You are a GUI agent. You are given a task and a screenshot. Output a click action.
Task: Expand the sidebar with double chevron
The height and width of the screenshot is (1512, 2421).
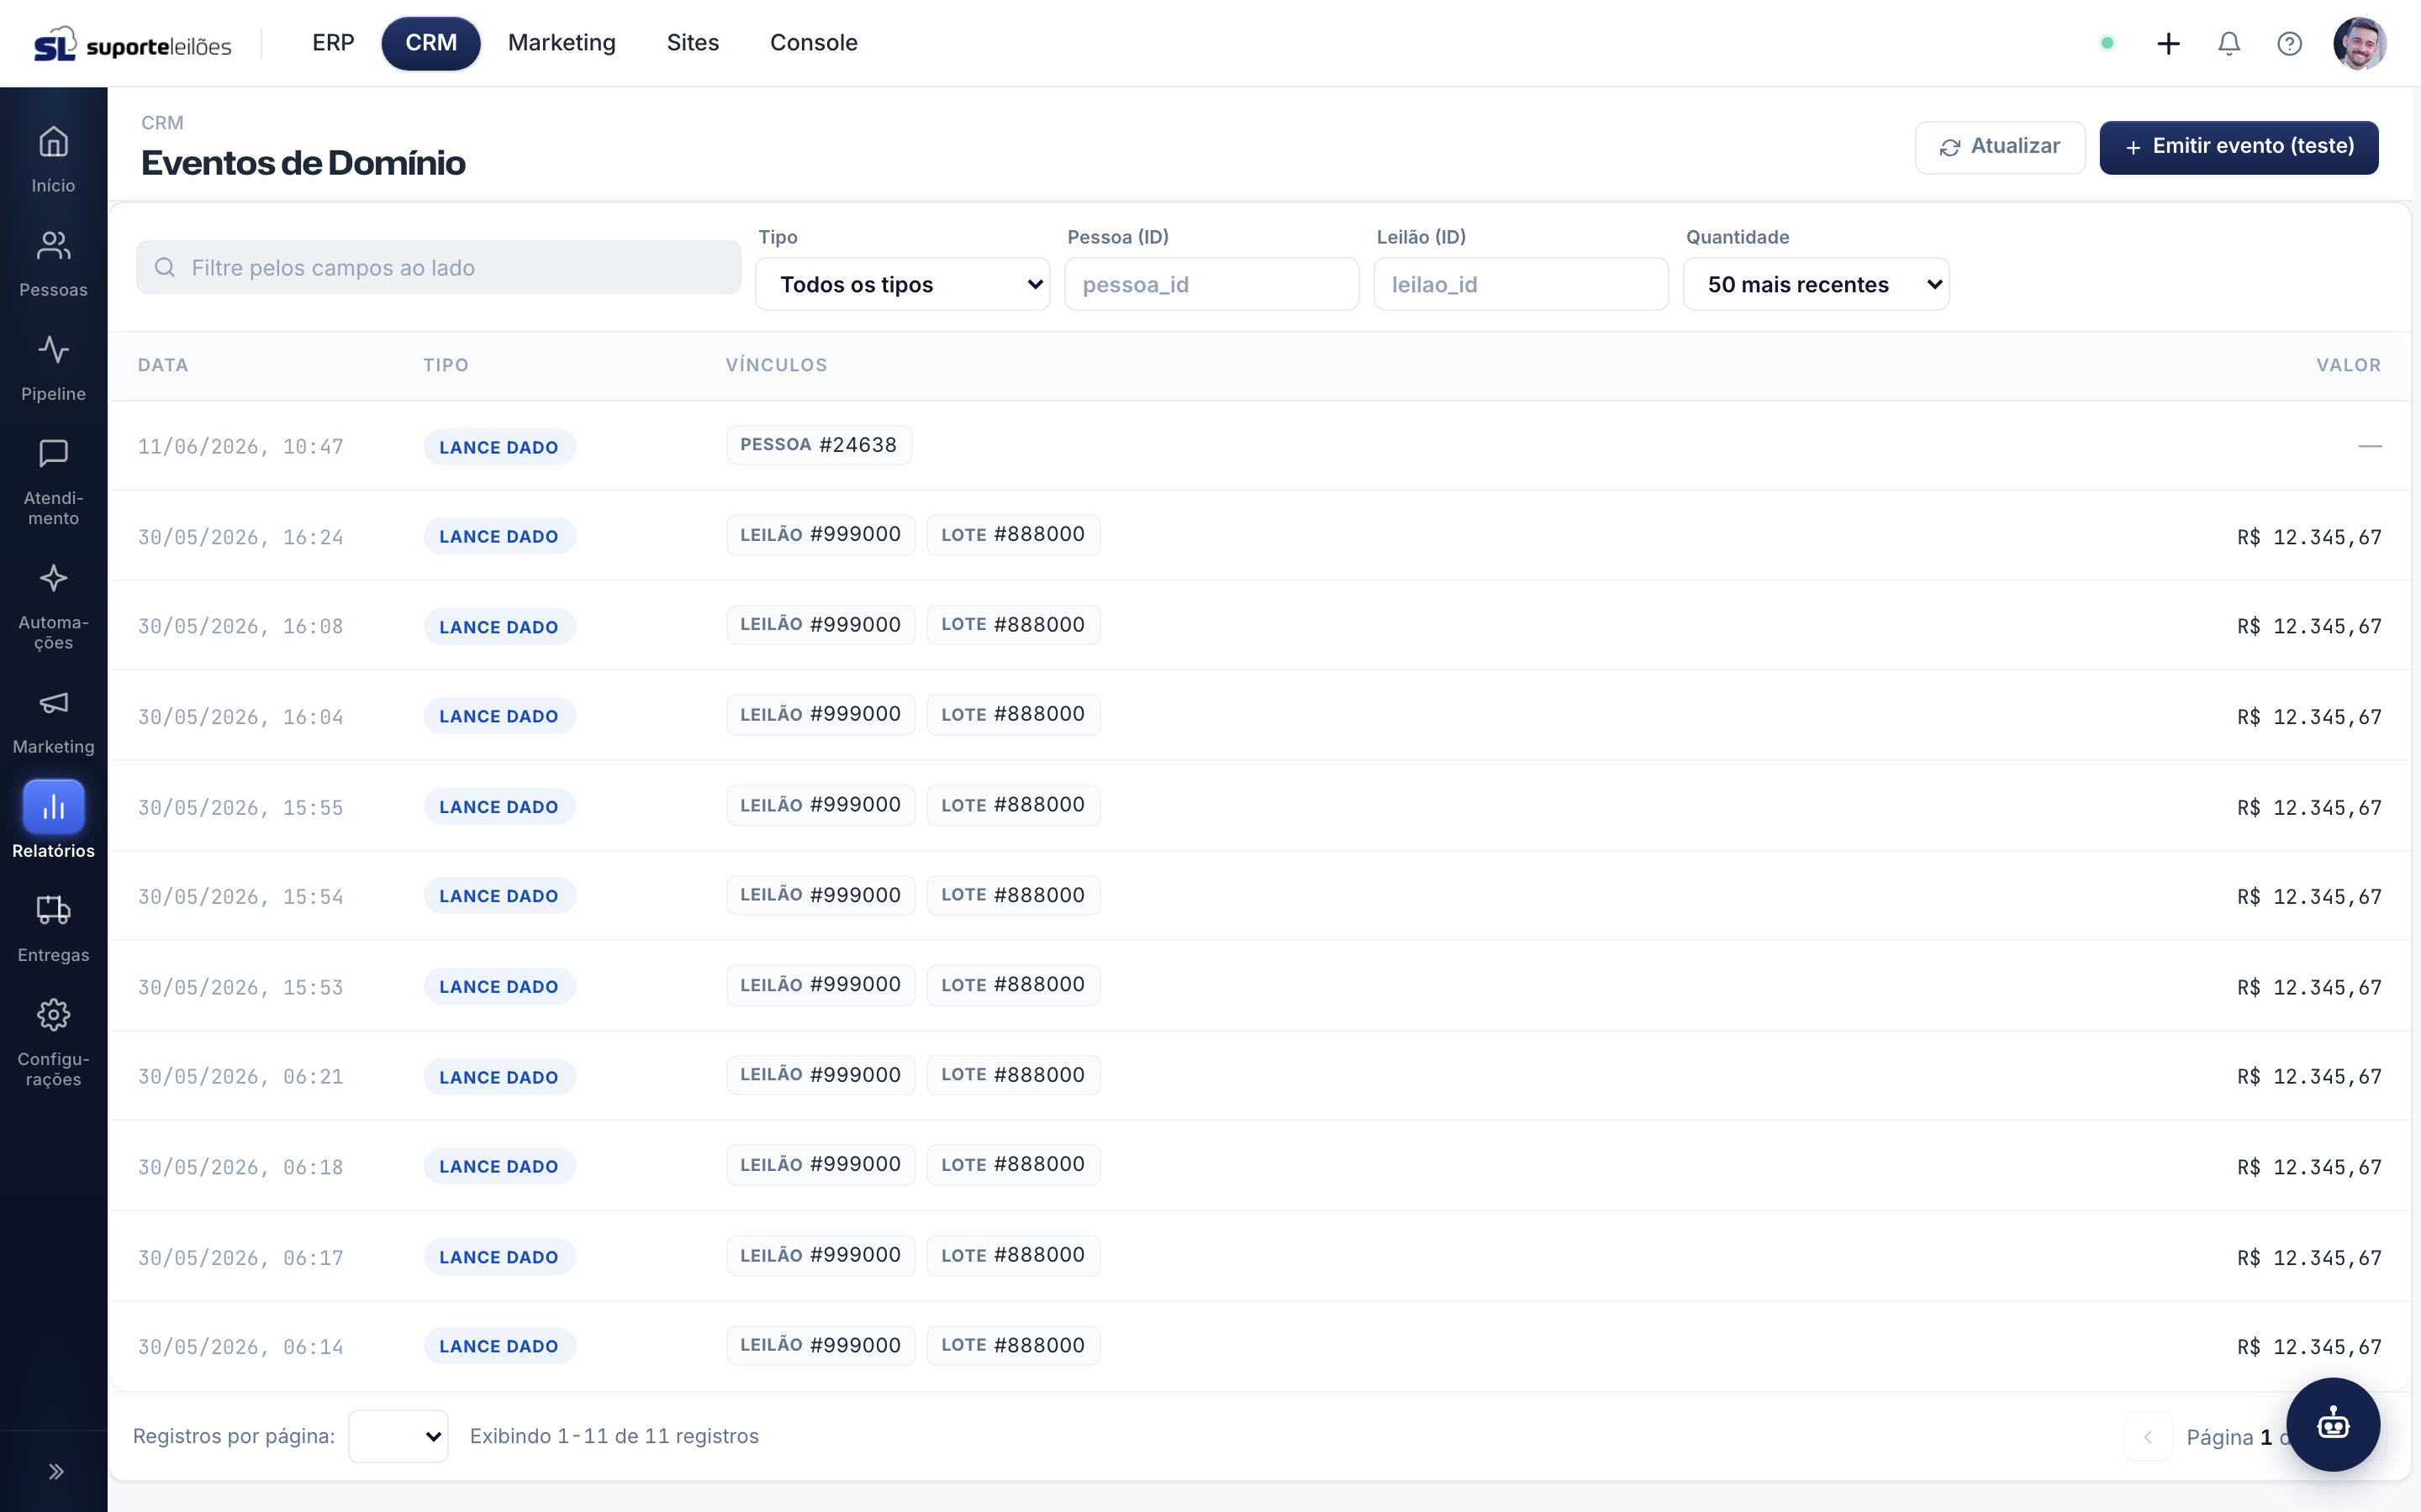56,1471
